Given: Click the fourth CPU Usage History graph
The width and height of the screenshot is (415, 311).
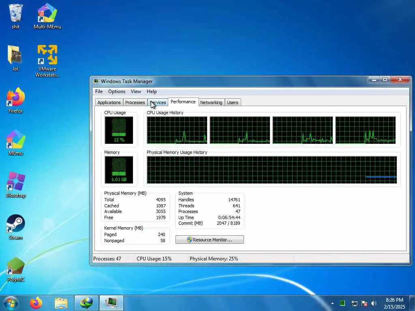Looking at the screenshot, I should coord(366,130).
